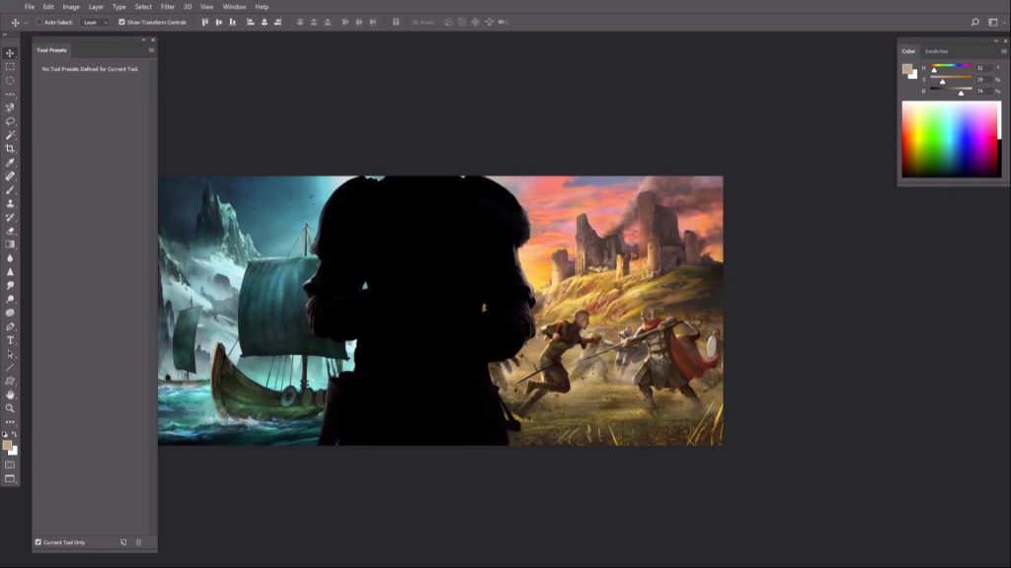1011x568 pixels.
Task: Select the Crop tool
Action: tap(10, 149)
